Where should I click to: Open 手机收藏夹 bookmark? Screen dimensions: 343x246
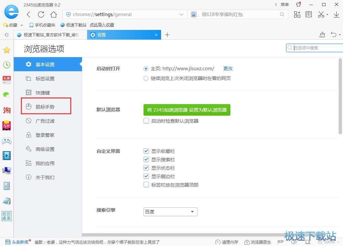pos(42,25)
